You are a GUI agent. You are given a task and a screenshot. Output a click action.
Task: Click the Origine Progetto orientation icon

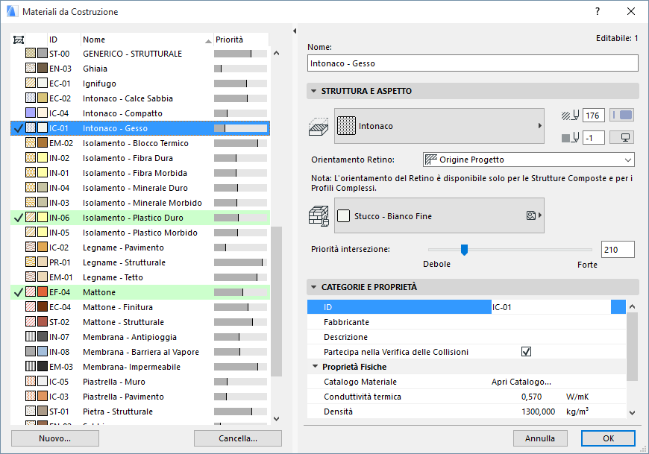431,160
